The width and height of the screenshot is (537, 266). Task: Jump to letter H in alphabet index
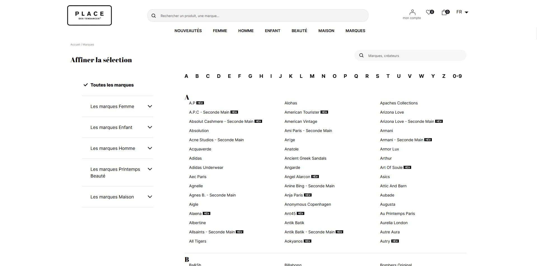[x=261, y=76]
